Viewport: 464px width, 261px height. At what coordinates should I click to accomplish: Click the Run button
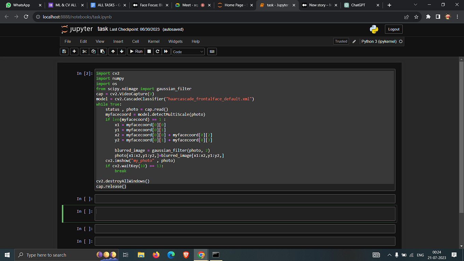(136, 51)
